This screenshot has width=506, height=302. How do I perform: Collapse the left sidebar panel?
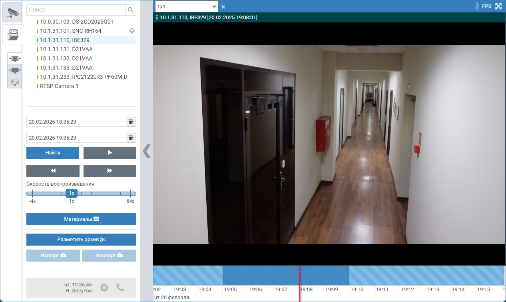pyautogui.click(x=147, y=151)
